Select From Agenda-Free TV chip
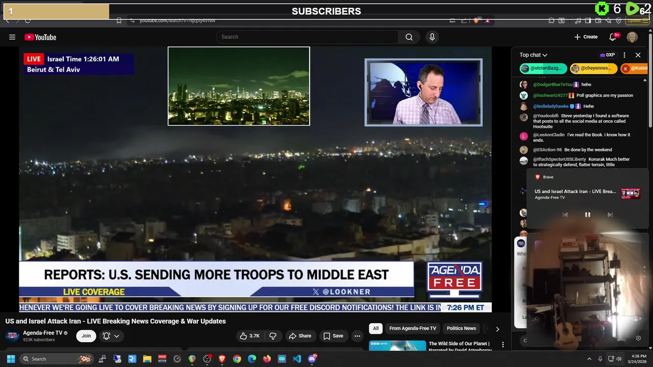 click(413, 328)
